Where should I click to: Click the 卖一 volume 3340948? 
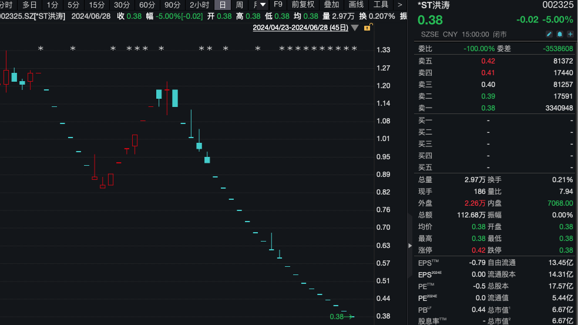point(559,108)
